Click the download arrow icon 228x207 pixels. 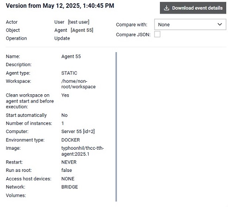click(166, 8)
